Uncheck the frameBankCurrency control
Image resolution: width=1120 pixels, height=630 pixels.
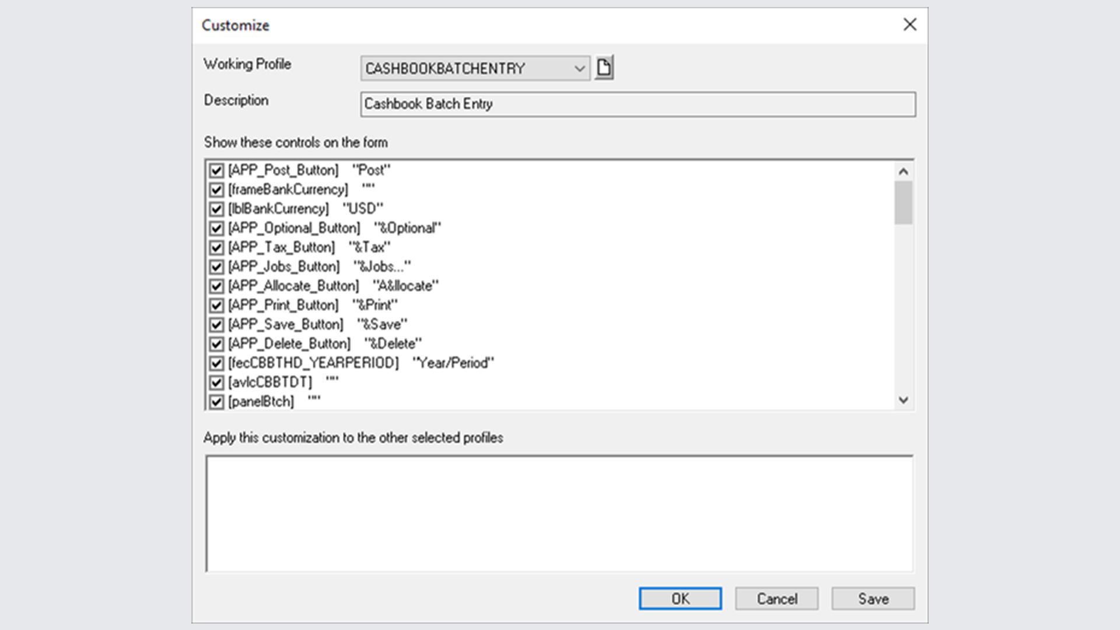tap(215, 190)
